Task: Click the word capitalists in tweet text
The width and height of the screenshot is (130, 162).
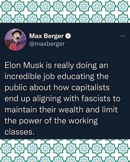Action: point(91,88)
